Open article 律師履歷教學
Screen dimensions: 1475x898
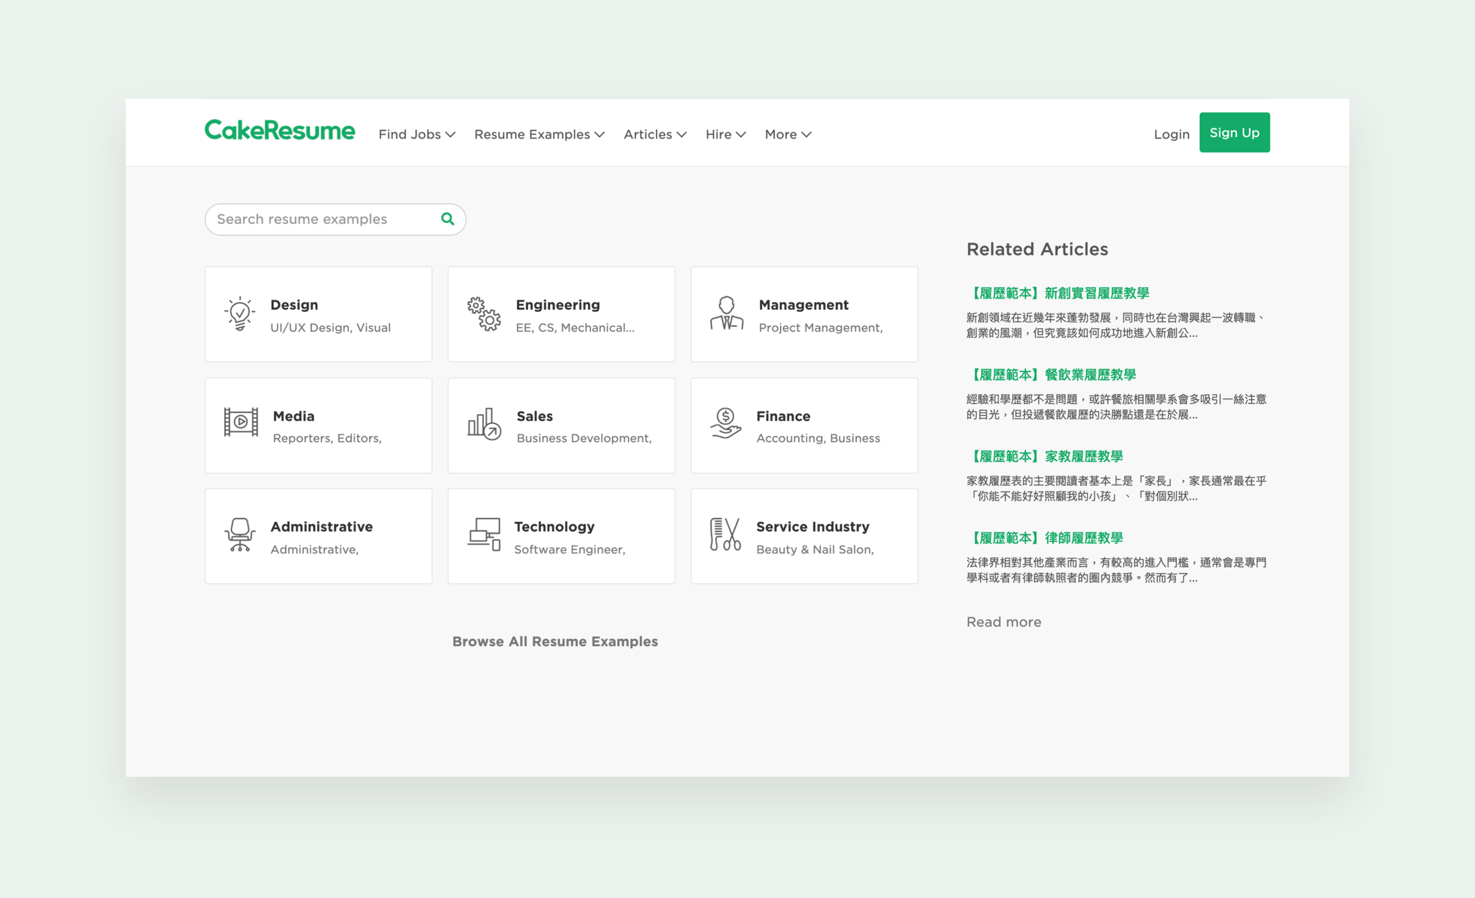(1044, 538)
